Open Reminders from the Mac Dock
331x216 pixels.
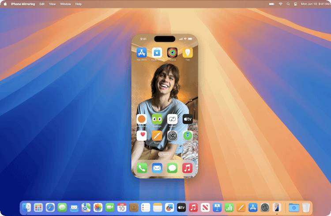[x=146, y=208]
